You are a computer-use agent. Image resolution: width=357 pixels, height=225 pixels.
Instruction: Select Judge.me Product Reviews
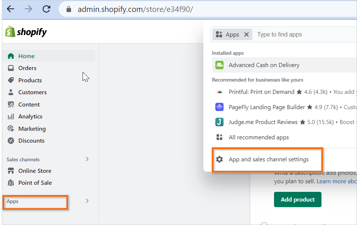point(263,122)
